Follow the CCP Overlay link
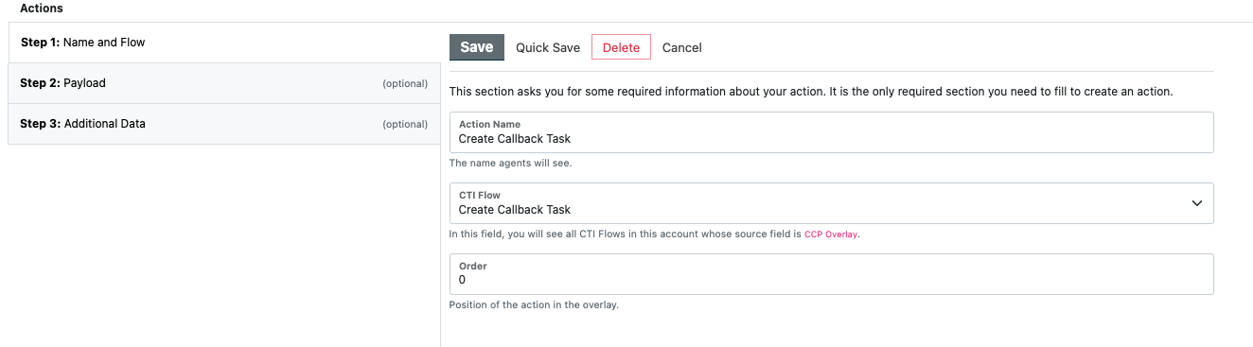The width and height of the screenshot is (1253, 347). [x=831, y=234]
